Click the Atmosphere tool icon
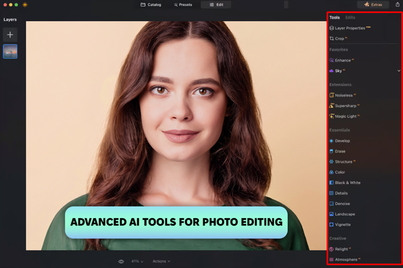Image resolution: width=403 pixels, height=268 pixels. click(331, 259)
